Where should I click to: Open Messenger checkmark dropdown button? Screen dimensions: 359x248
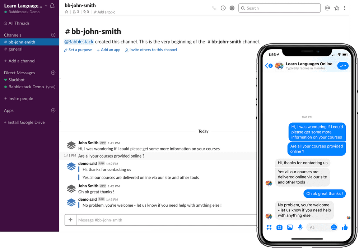click(343, 66)
